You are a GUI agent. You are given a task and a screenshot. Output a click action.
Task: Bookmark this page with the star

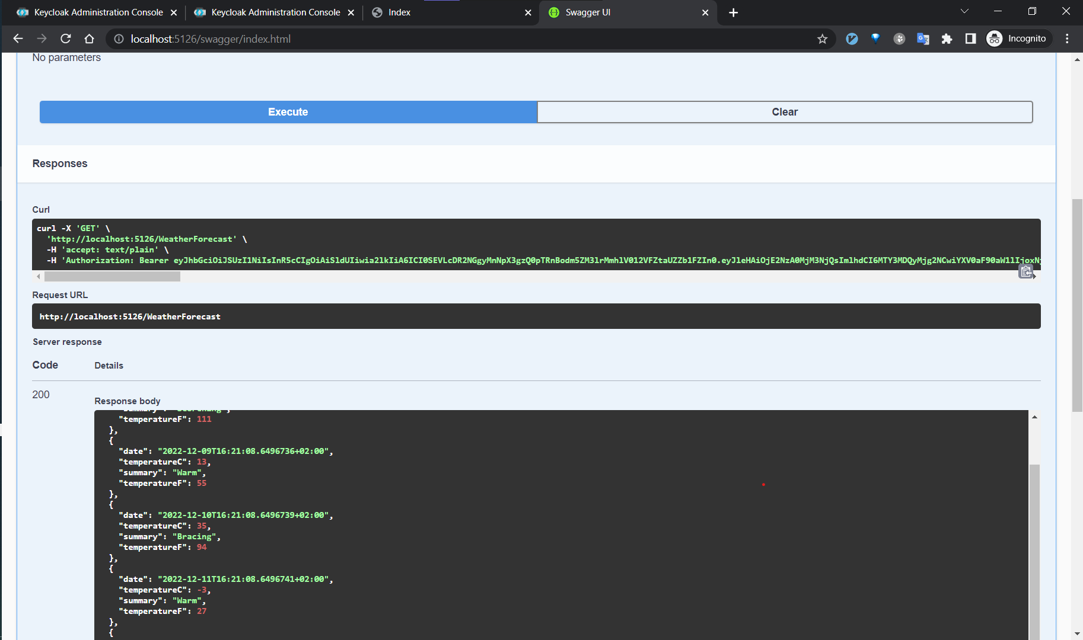(x=822, y=39)
